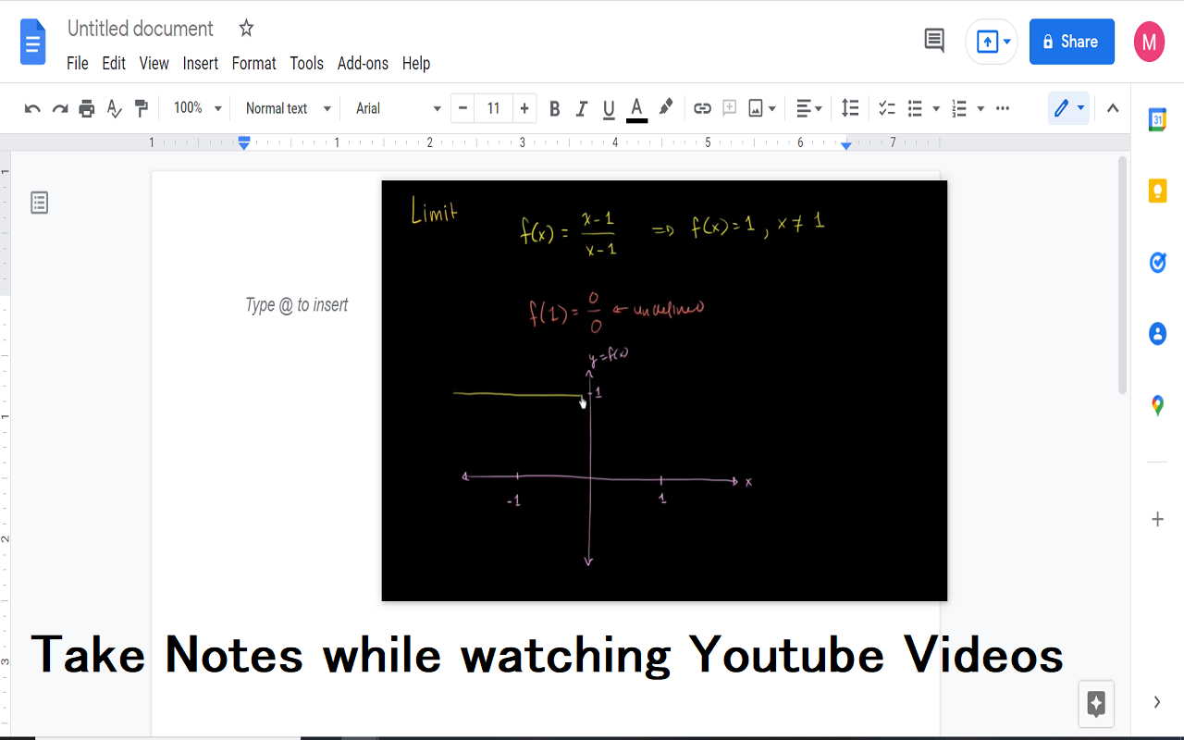The width and height of the screenshot is (1184, 740).
Task: Open Google Calendar in side panel
Action: point(1157,119)
